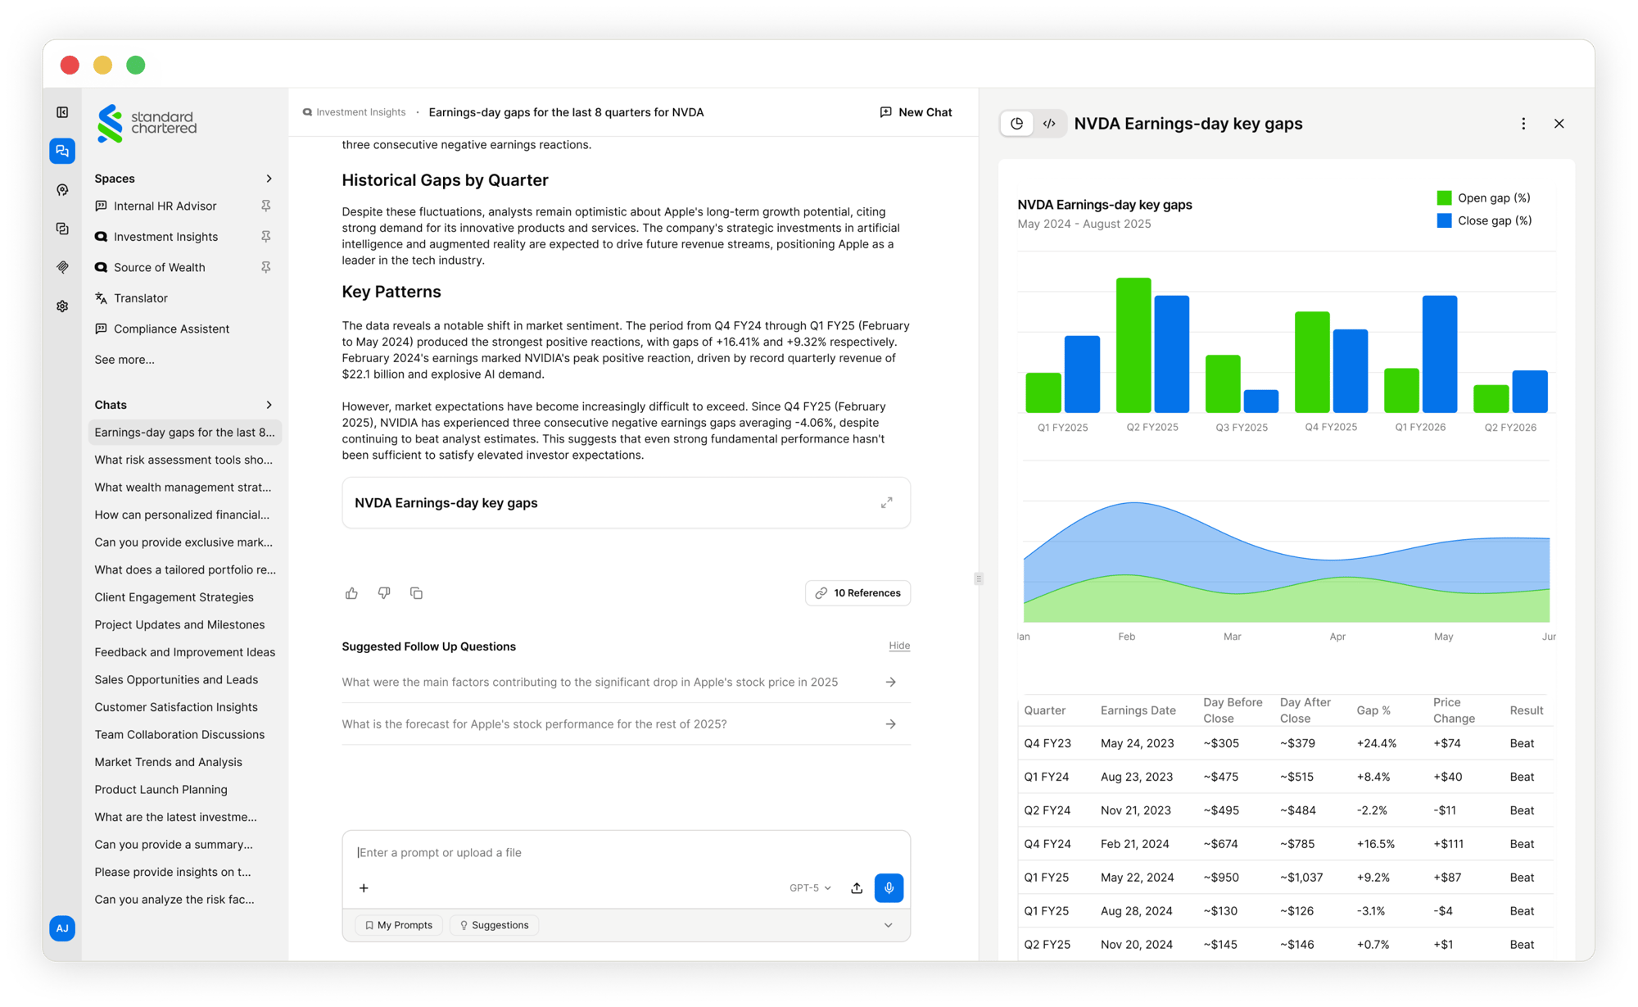Click the green Open gap legend swatch
Screen dimensions: 1638x1007
click(x=1444, y=197)
